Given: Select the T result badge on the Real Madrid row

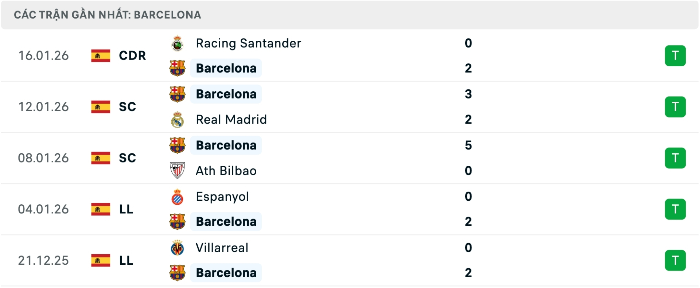Looking at the screenshot, I should click(x=676, y=107).
